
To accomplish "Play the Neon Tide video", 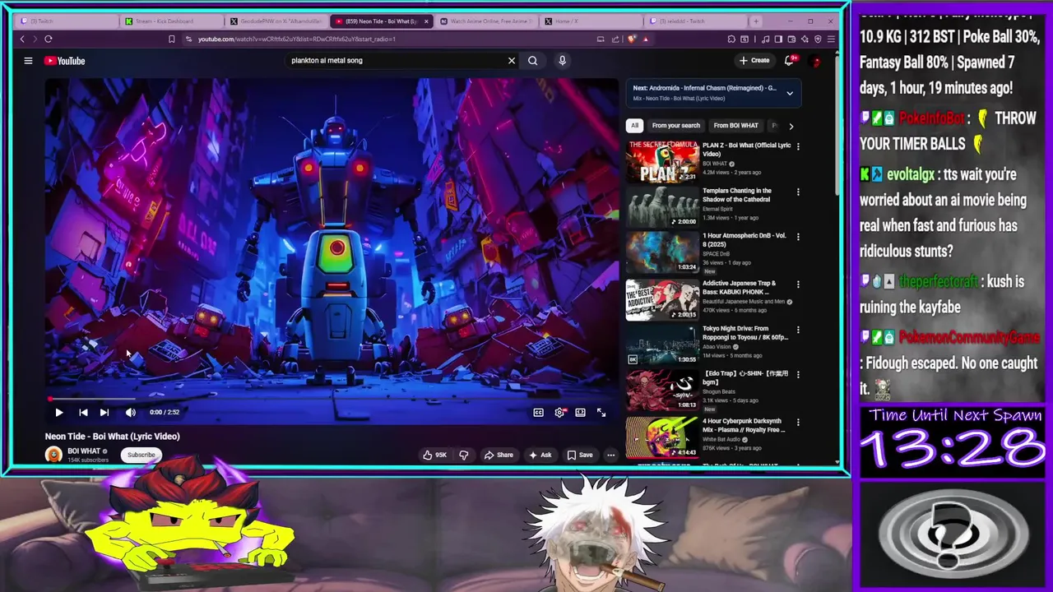I will click(x=58, y=412).
